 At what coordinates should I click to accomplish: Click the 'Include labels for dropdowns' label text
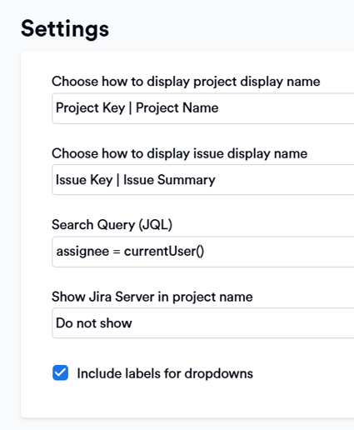(165, 373)
